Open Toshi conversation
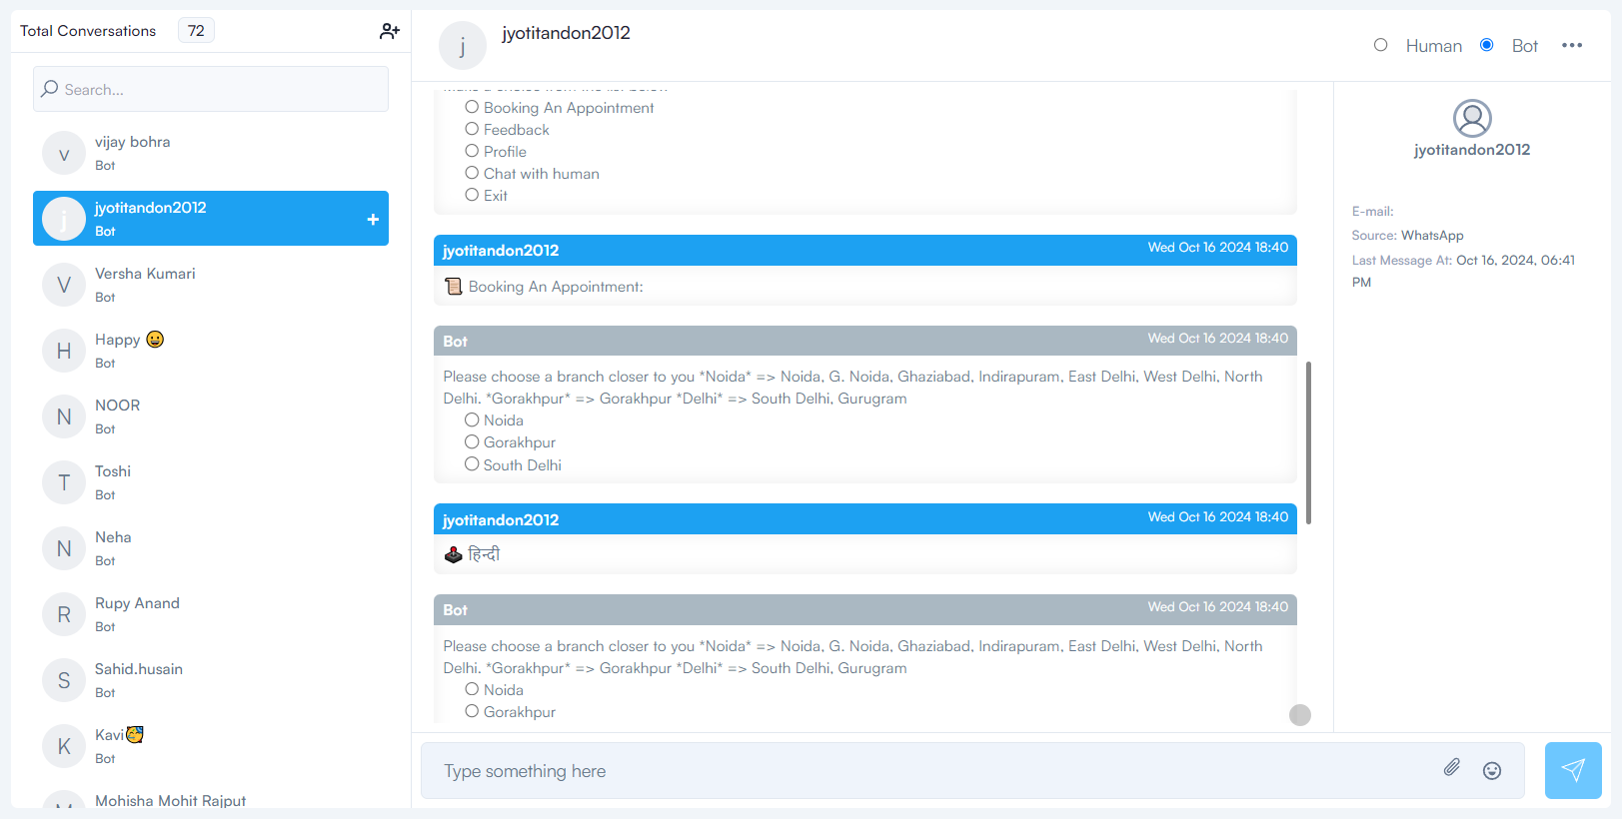1622x819 pixels. tap(211, 482)
